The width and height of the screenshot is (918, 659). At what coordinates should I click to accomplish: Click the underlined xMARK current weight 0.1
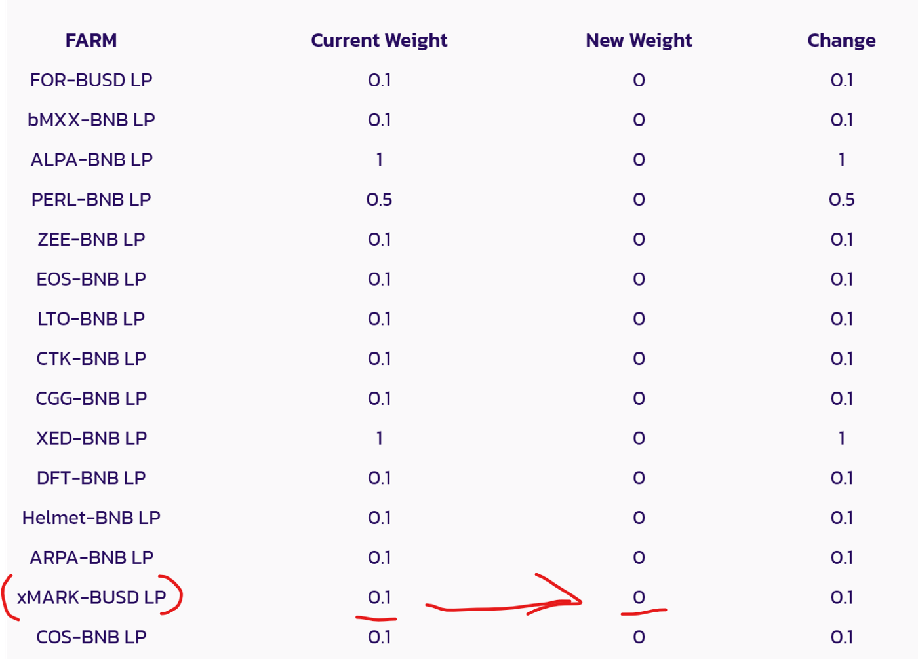click(379, 597)
